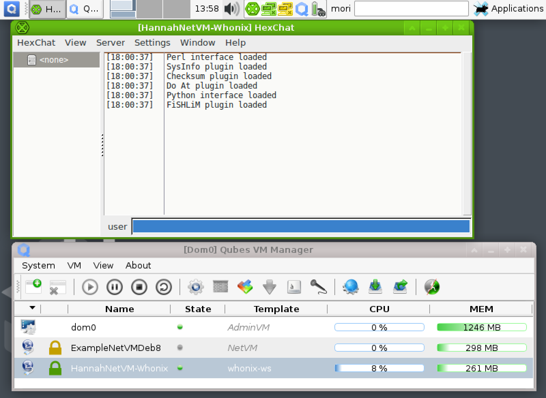546x398 pixels.
Task: Pause the selected VM
Action: [x=115, y=287]
